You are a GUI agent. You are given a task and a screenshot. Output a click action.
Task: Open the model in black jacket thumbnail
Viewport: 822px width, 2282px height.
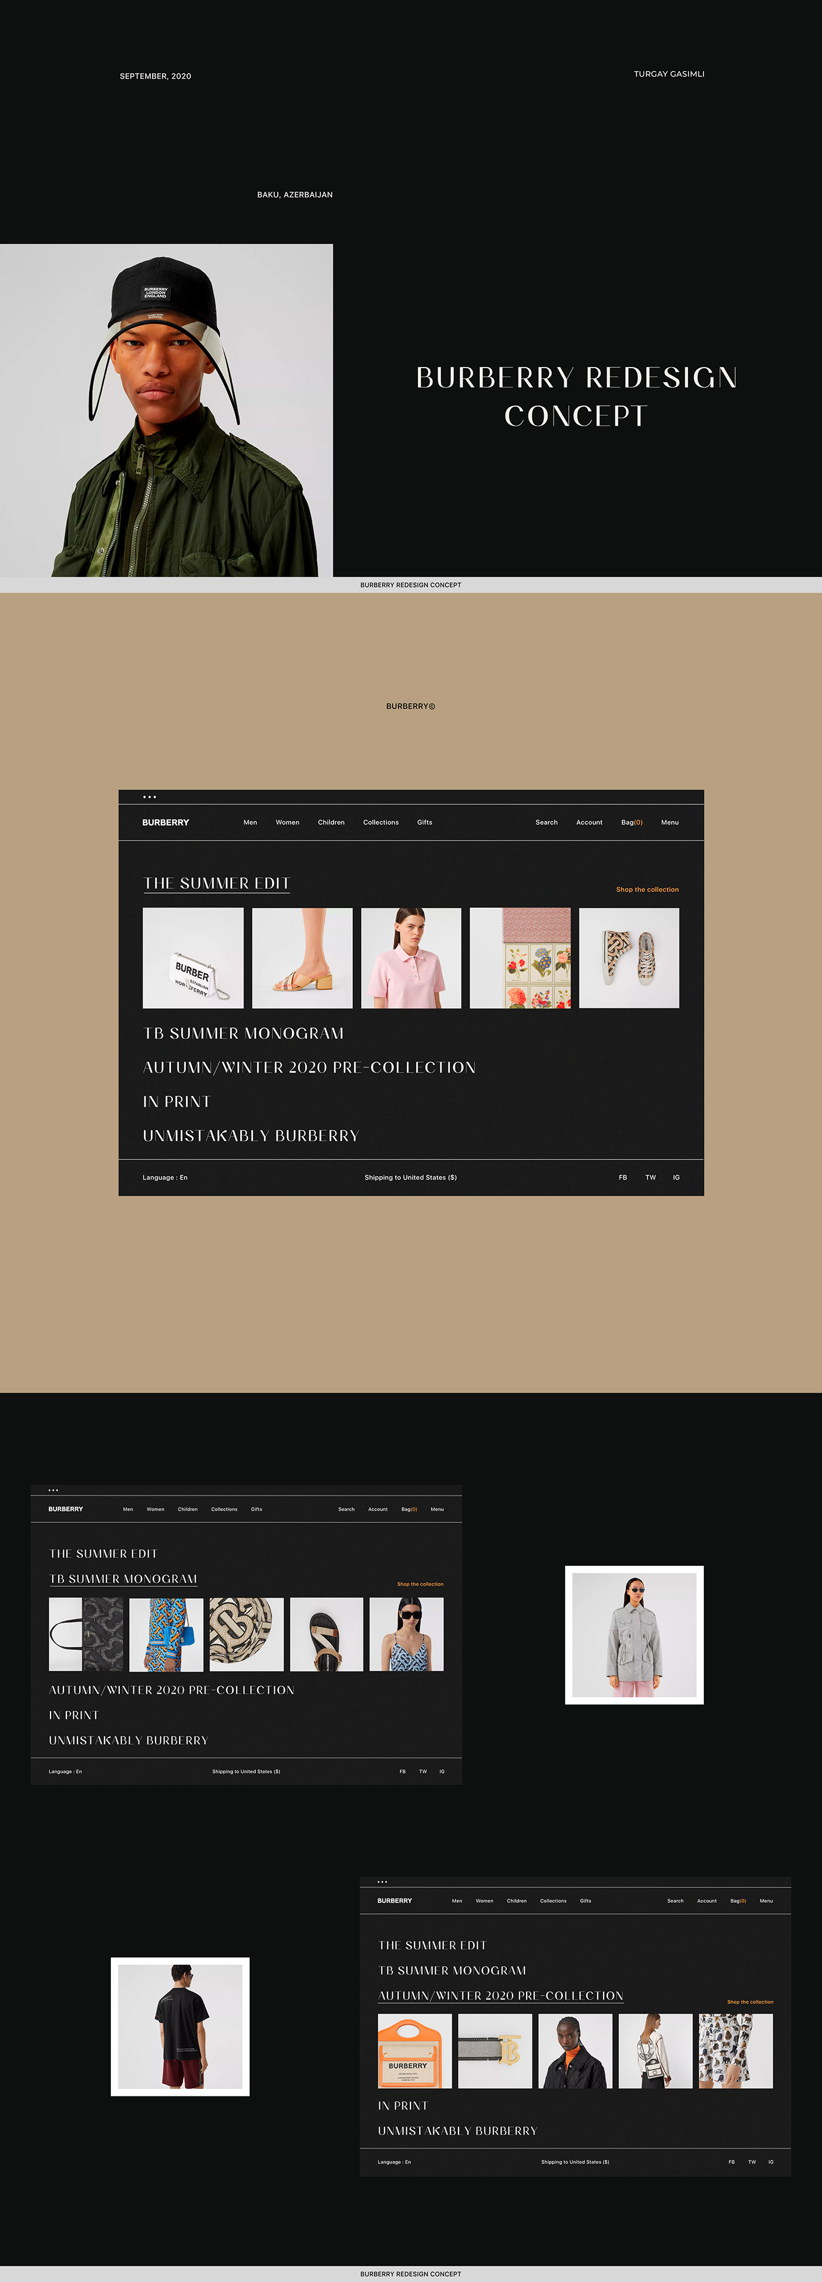click(x=576, y=2051)
